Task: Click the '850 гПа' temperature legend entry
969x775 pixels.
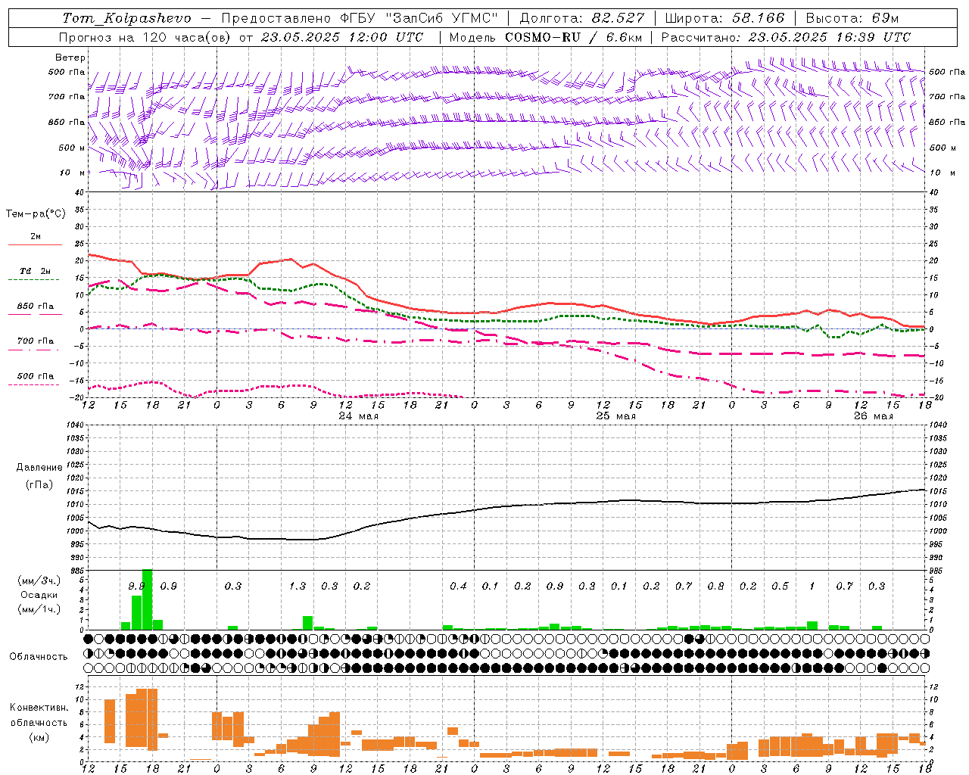Action: pyautogui.click(x=36, y=306)
